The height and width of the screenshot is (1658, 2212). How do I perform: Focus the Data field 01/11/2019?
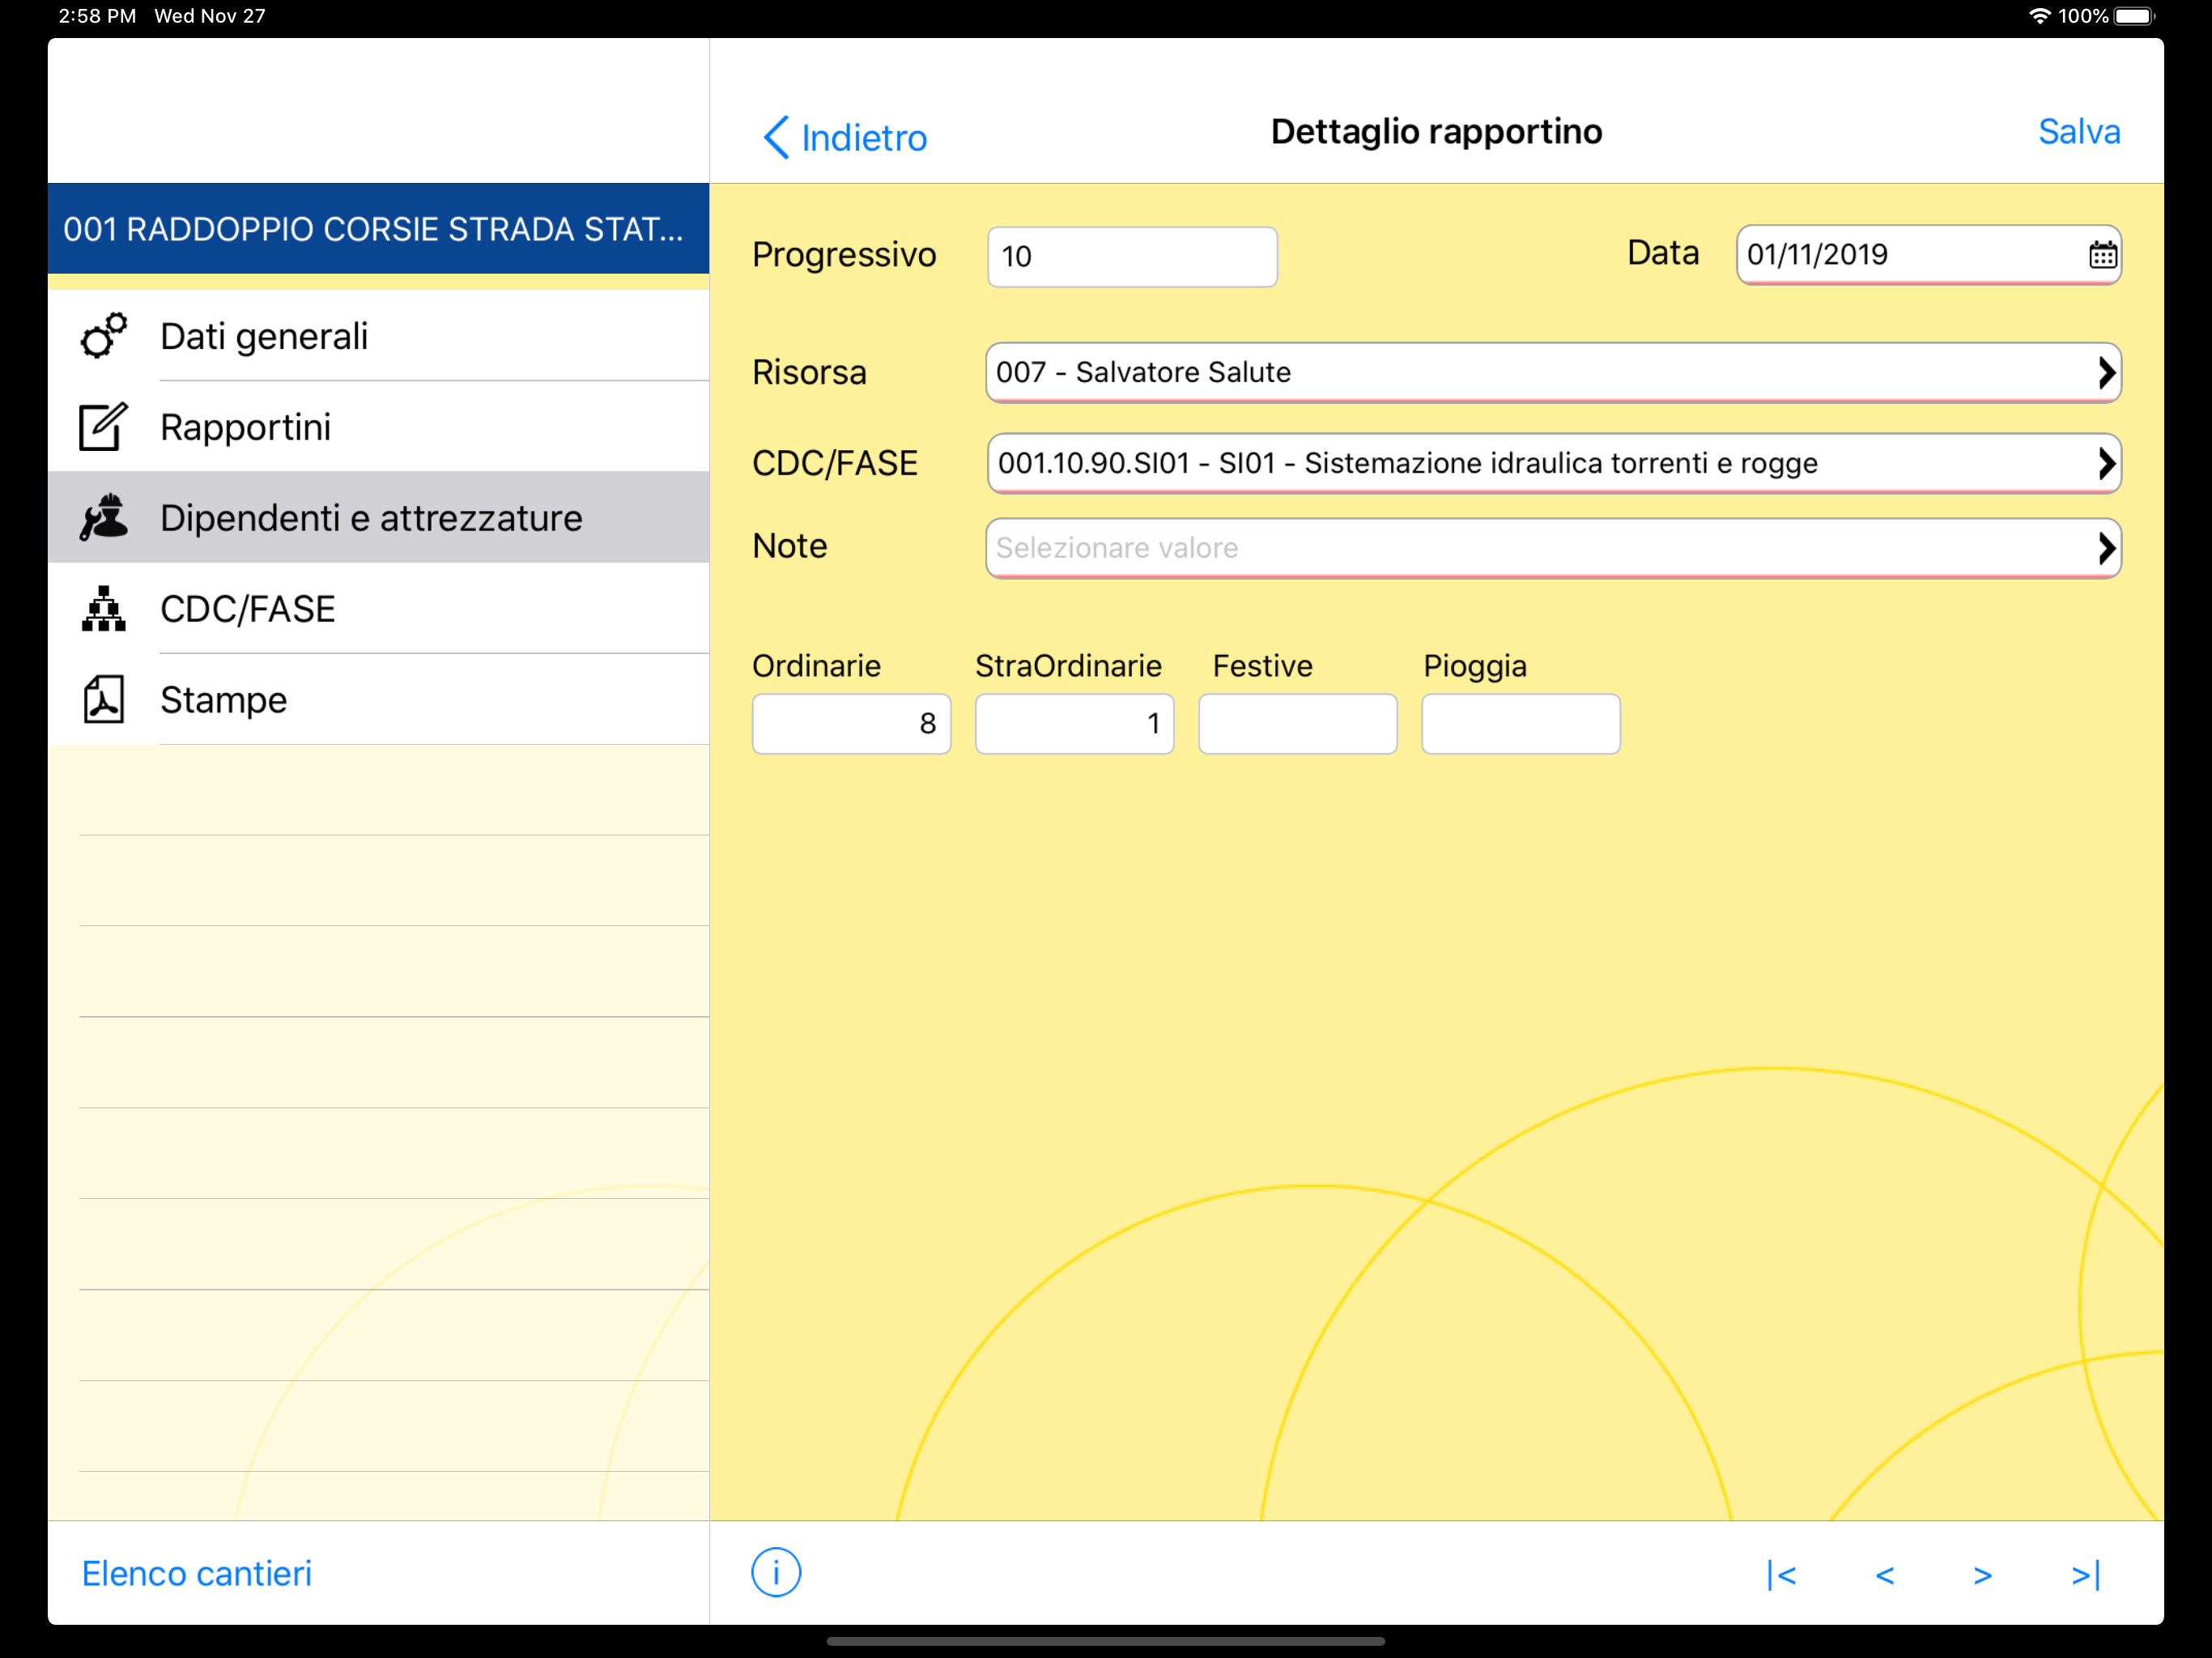click(1928, 255)
